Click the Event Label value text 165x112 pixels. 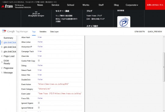tap(60, 94)
